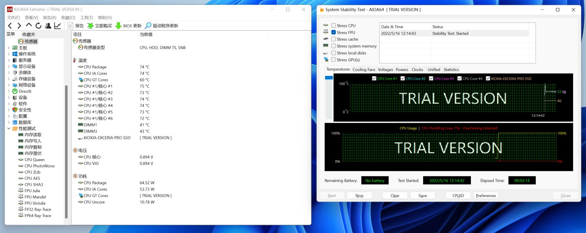This screenshot has width=586, height=233.
Task: Open the user favorites icon in toolbar
Action: click(48, 26)
